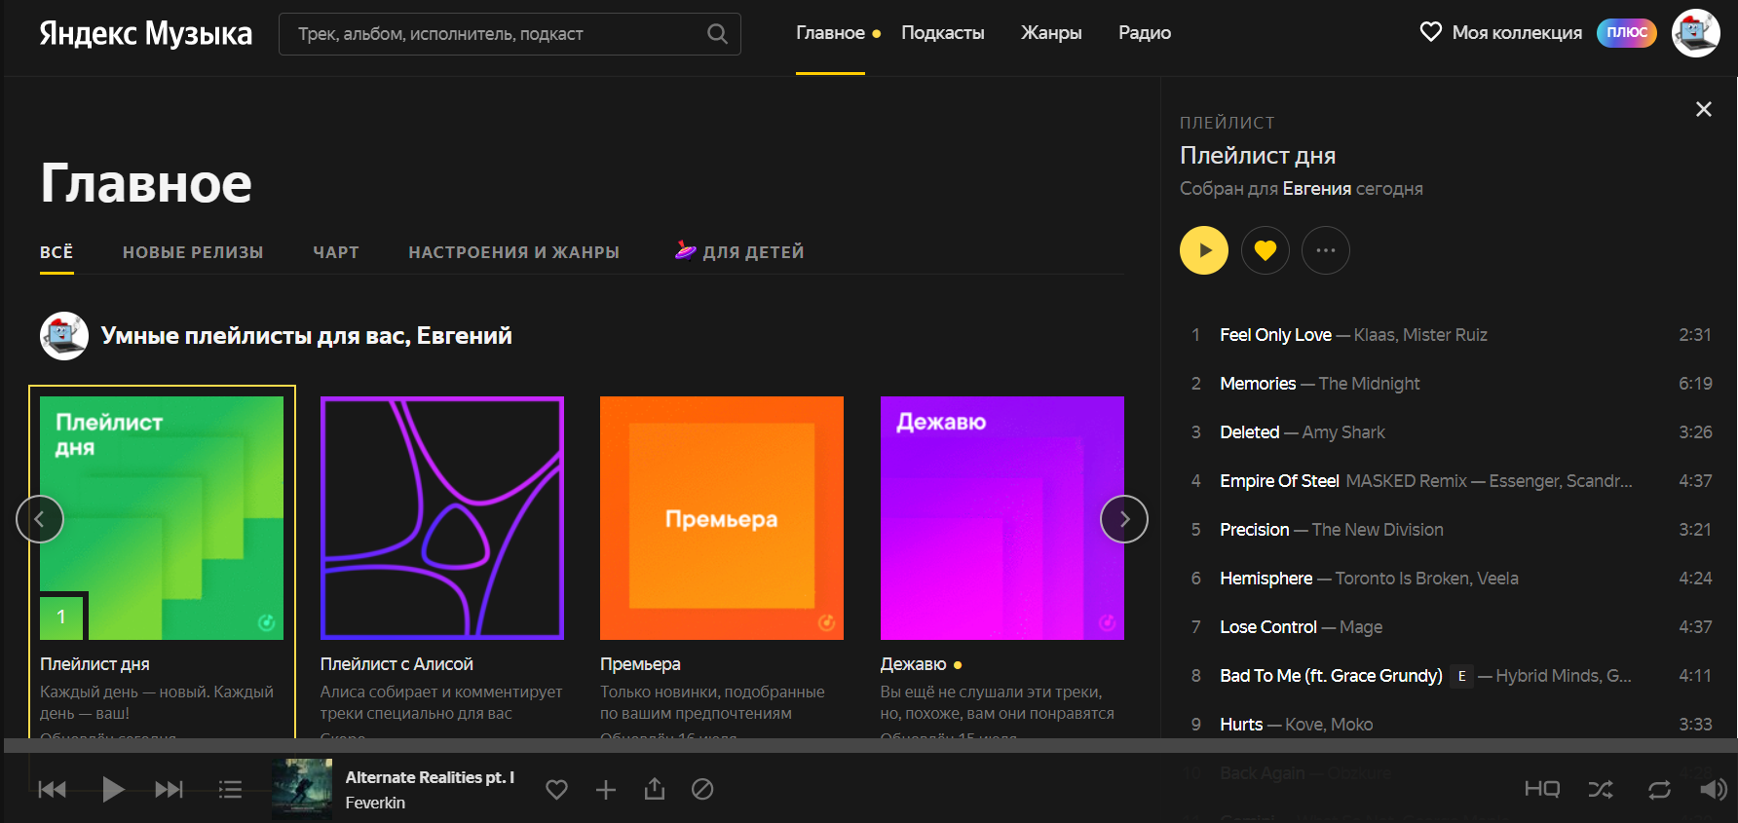Viewport: 1738px width, 823px height.
Task: Open Дежавю playlist cover
Action: click(x=1002, y=518)
